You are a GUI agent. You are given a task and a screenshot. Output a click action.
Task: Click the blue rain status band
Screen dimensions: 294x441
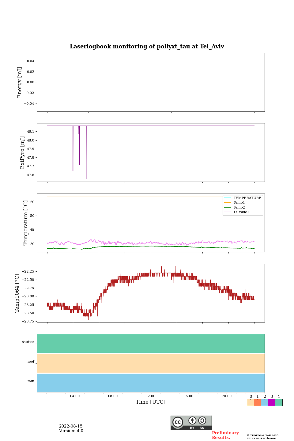151,383
